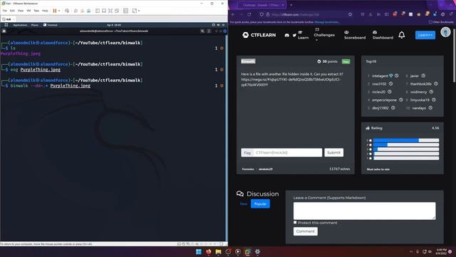Click VMware enter full screen icon

coord(110,11)
